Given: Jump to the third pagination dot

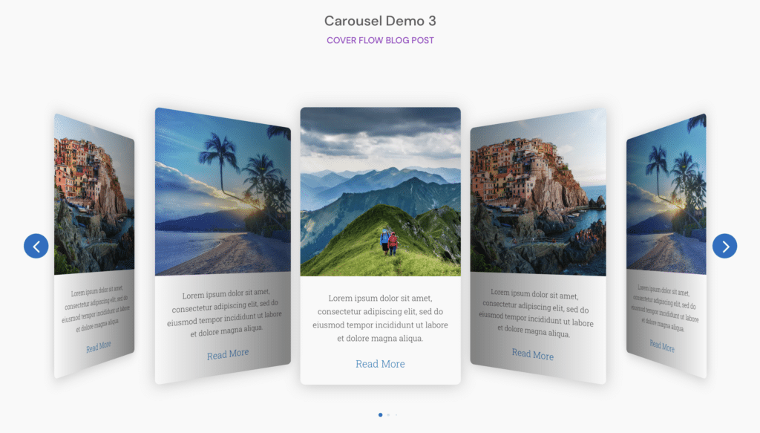Looking at the screenshot, I should tap(396, 414).
